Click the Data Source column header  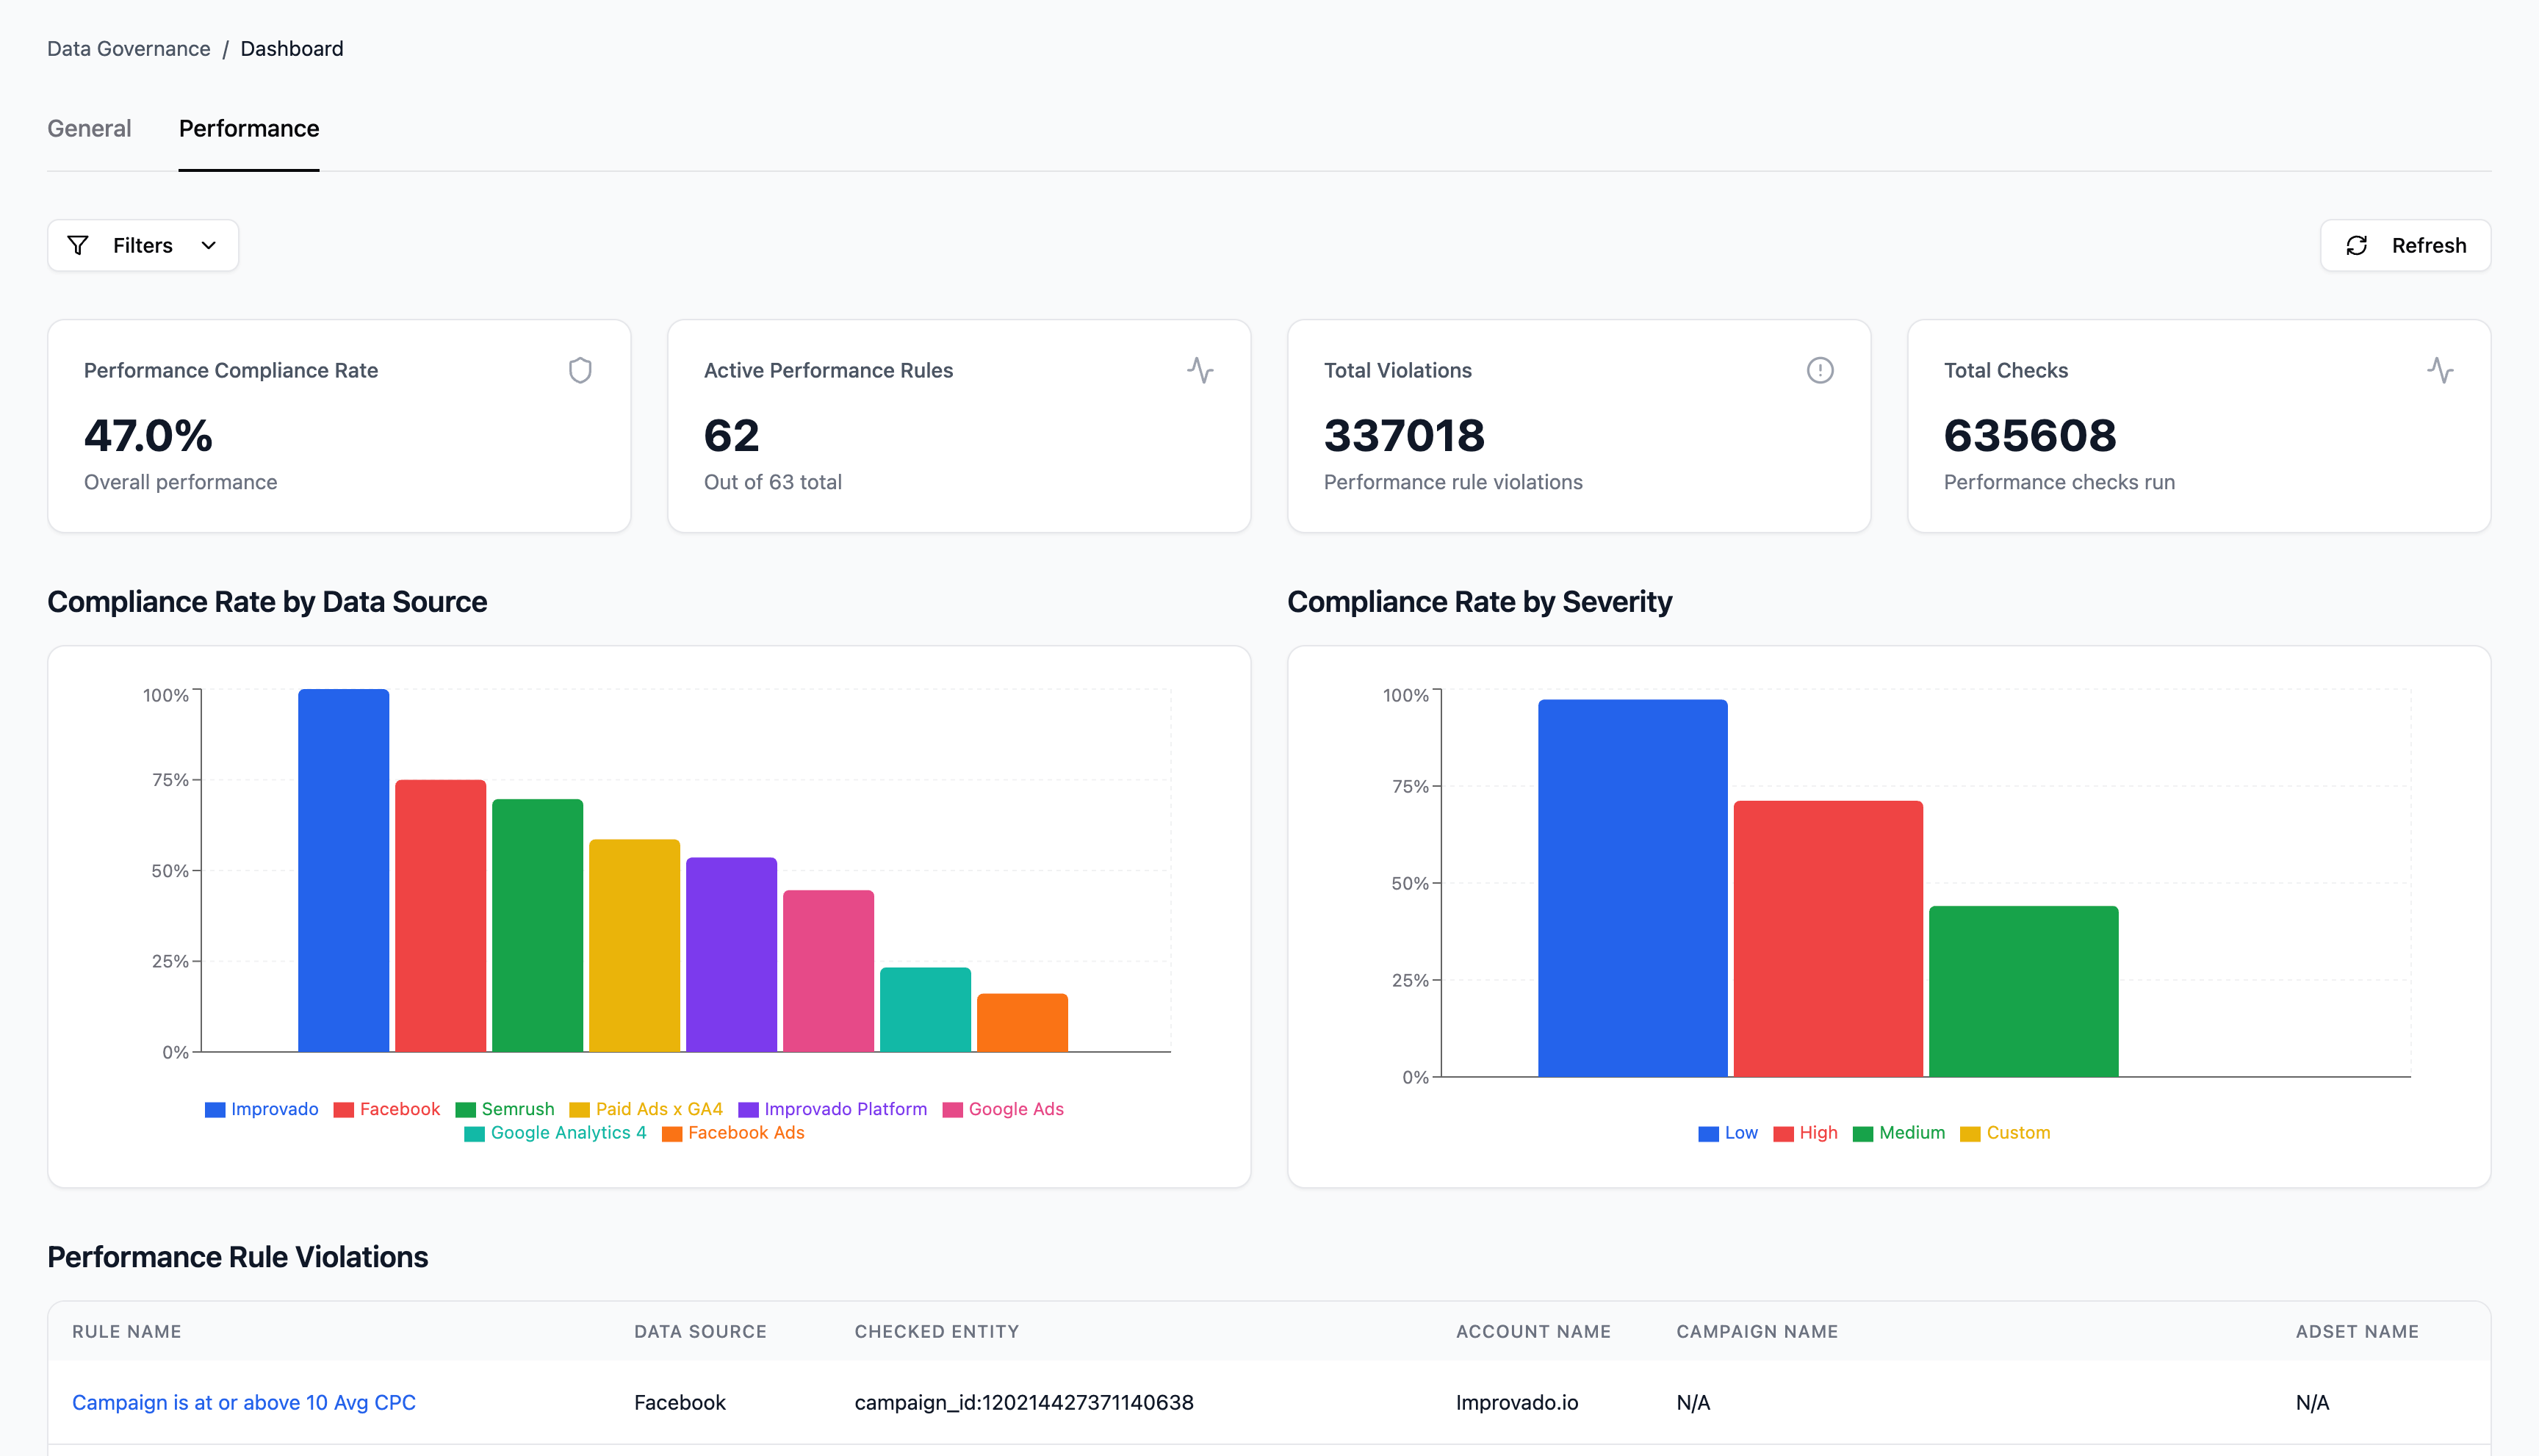pos(700,1331)
